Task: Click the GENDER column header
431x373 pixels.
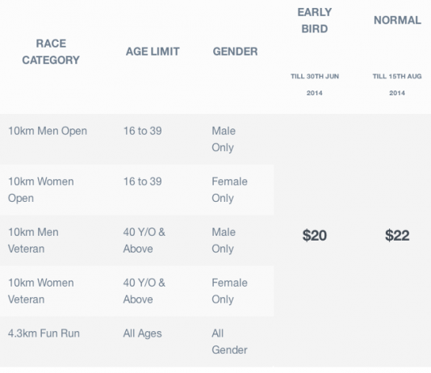Action: (236, 52)
